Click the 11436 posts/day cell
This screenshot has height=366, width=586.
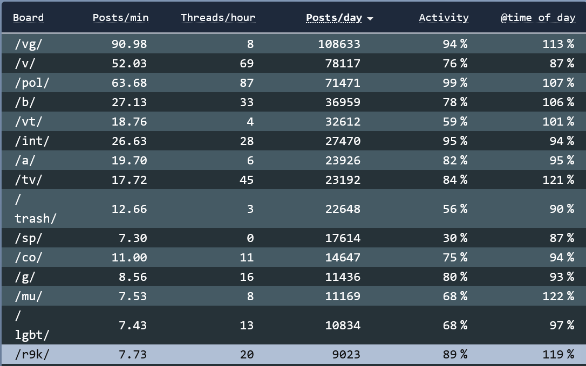pyautogui.click(x=343, y=277)
